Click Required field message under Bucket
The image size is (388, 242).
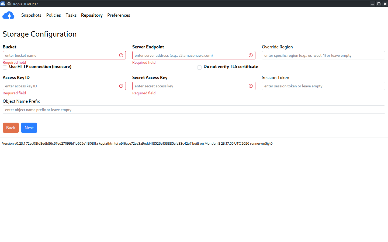[14, 62]
